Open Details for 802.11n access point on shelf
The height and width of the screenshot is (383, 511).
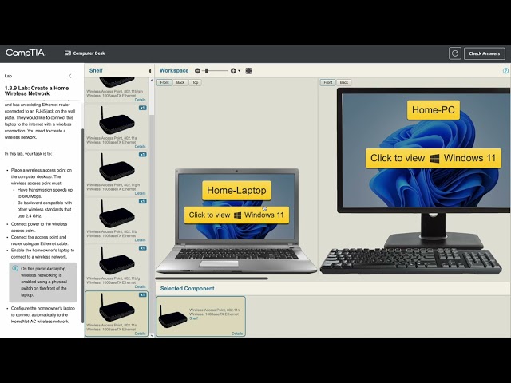pos(141,334)
